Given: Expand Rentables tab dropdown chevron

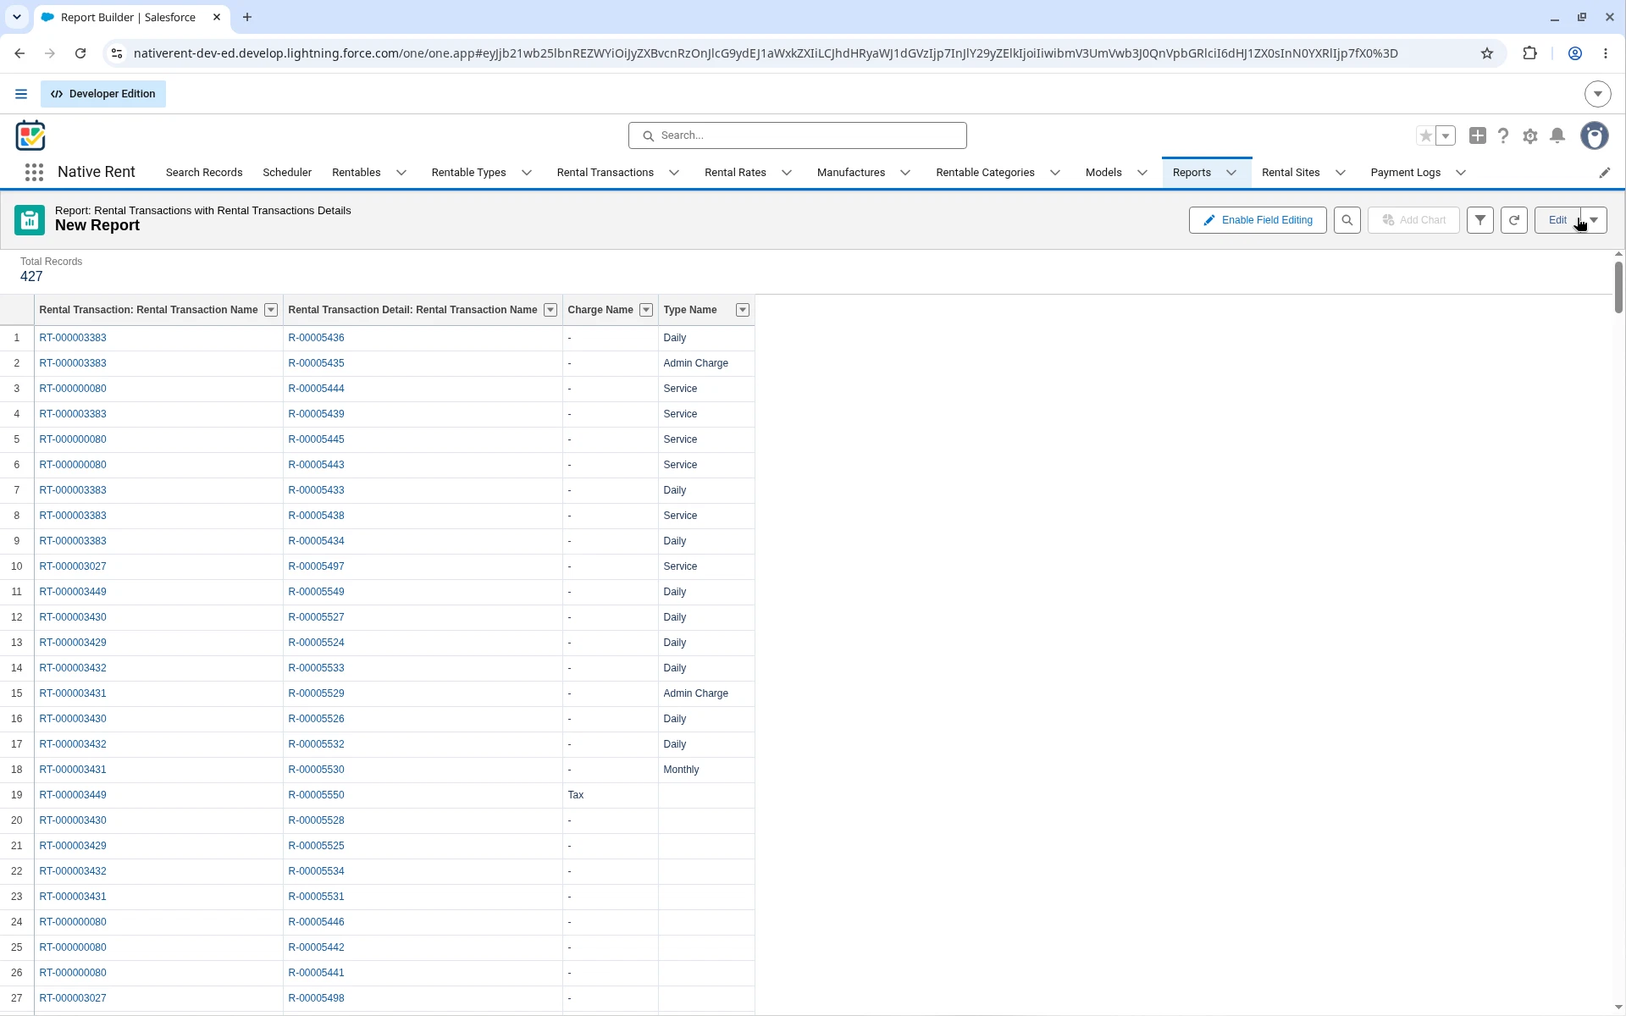Looking at the screenshot, I should pyautogui.click(x=401, y=173).
